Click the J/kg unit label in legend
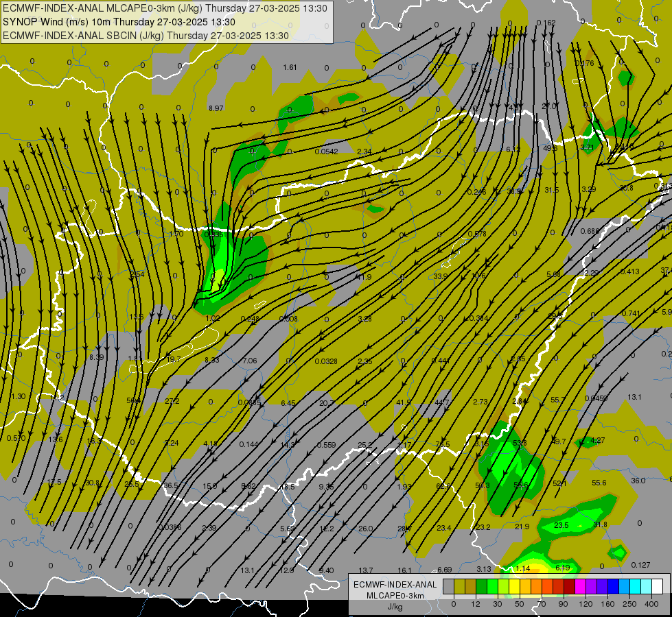The width and height of the screenshot is (672, 617). coord(395,607)
